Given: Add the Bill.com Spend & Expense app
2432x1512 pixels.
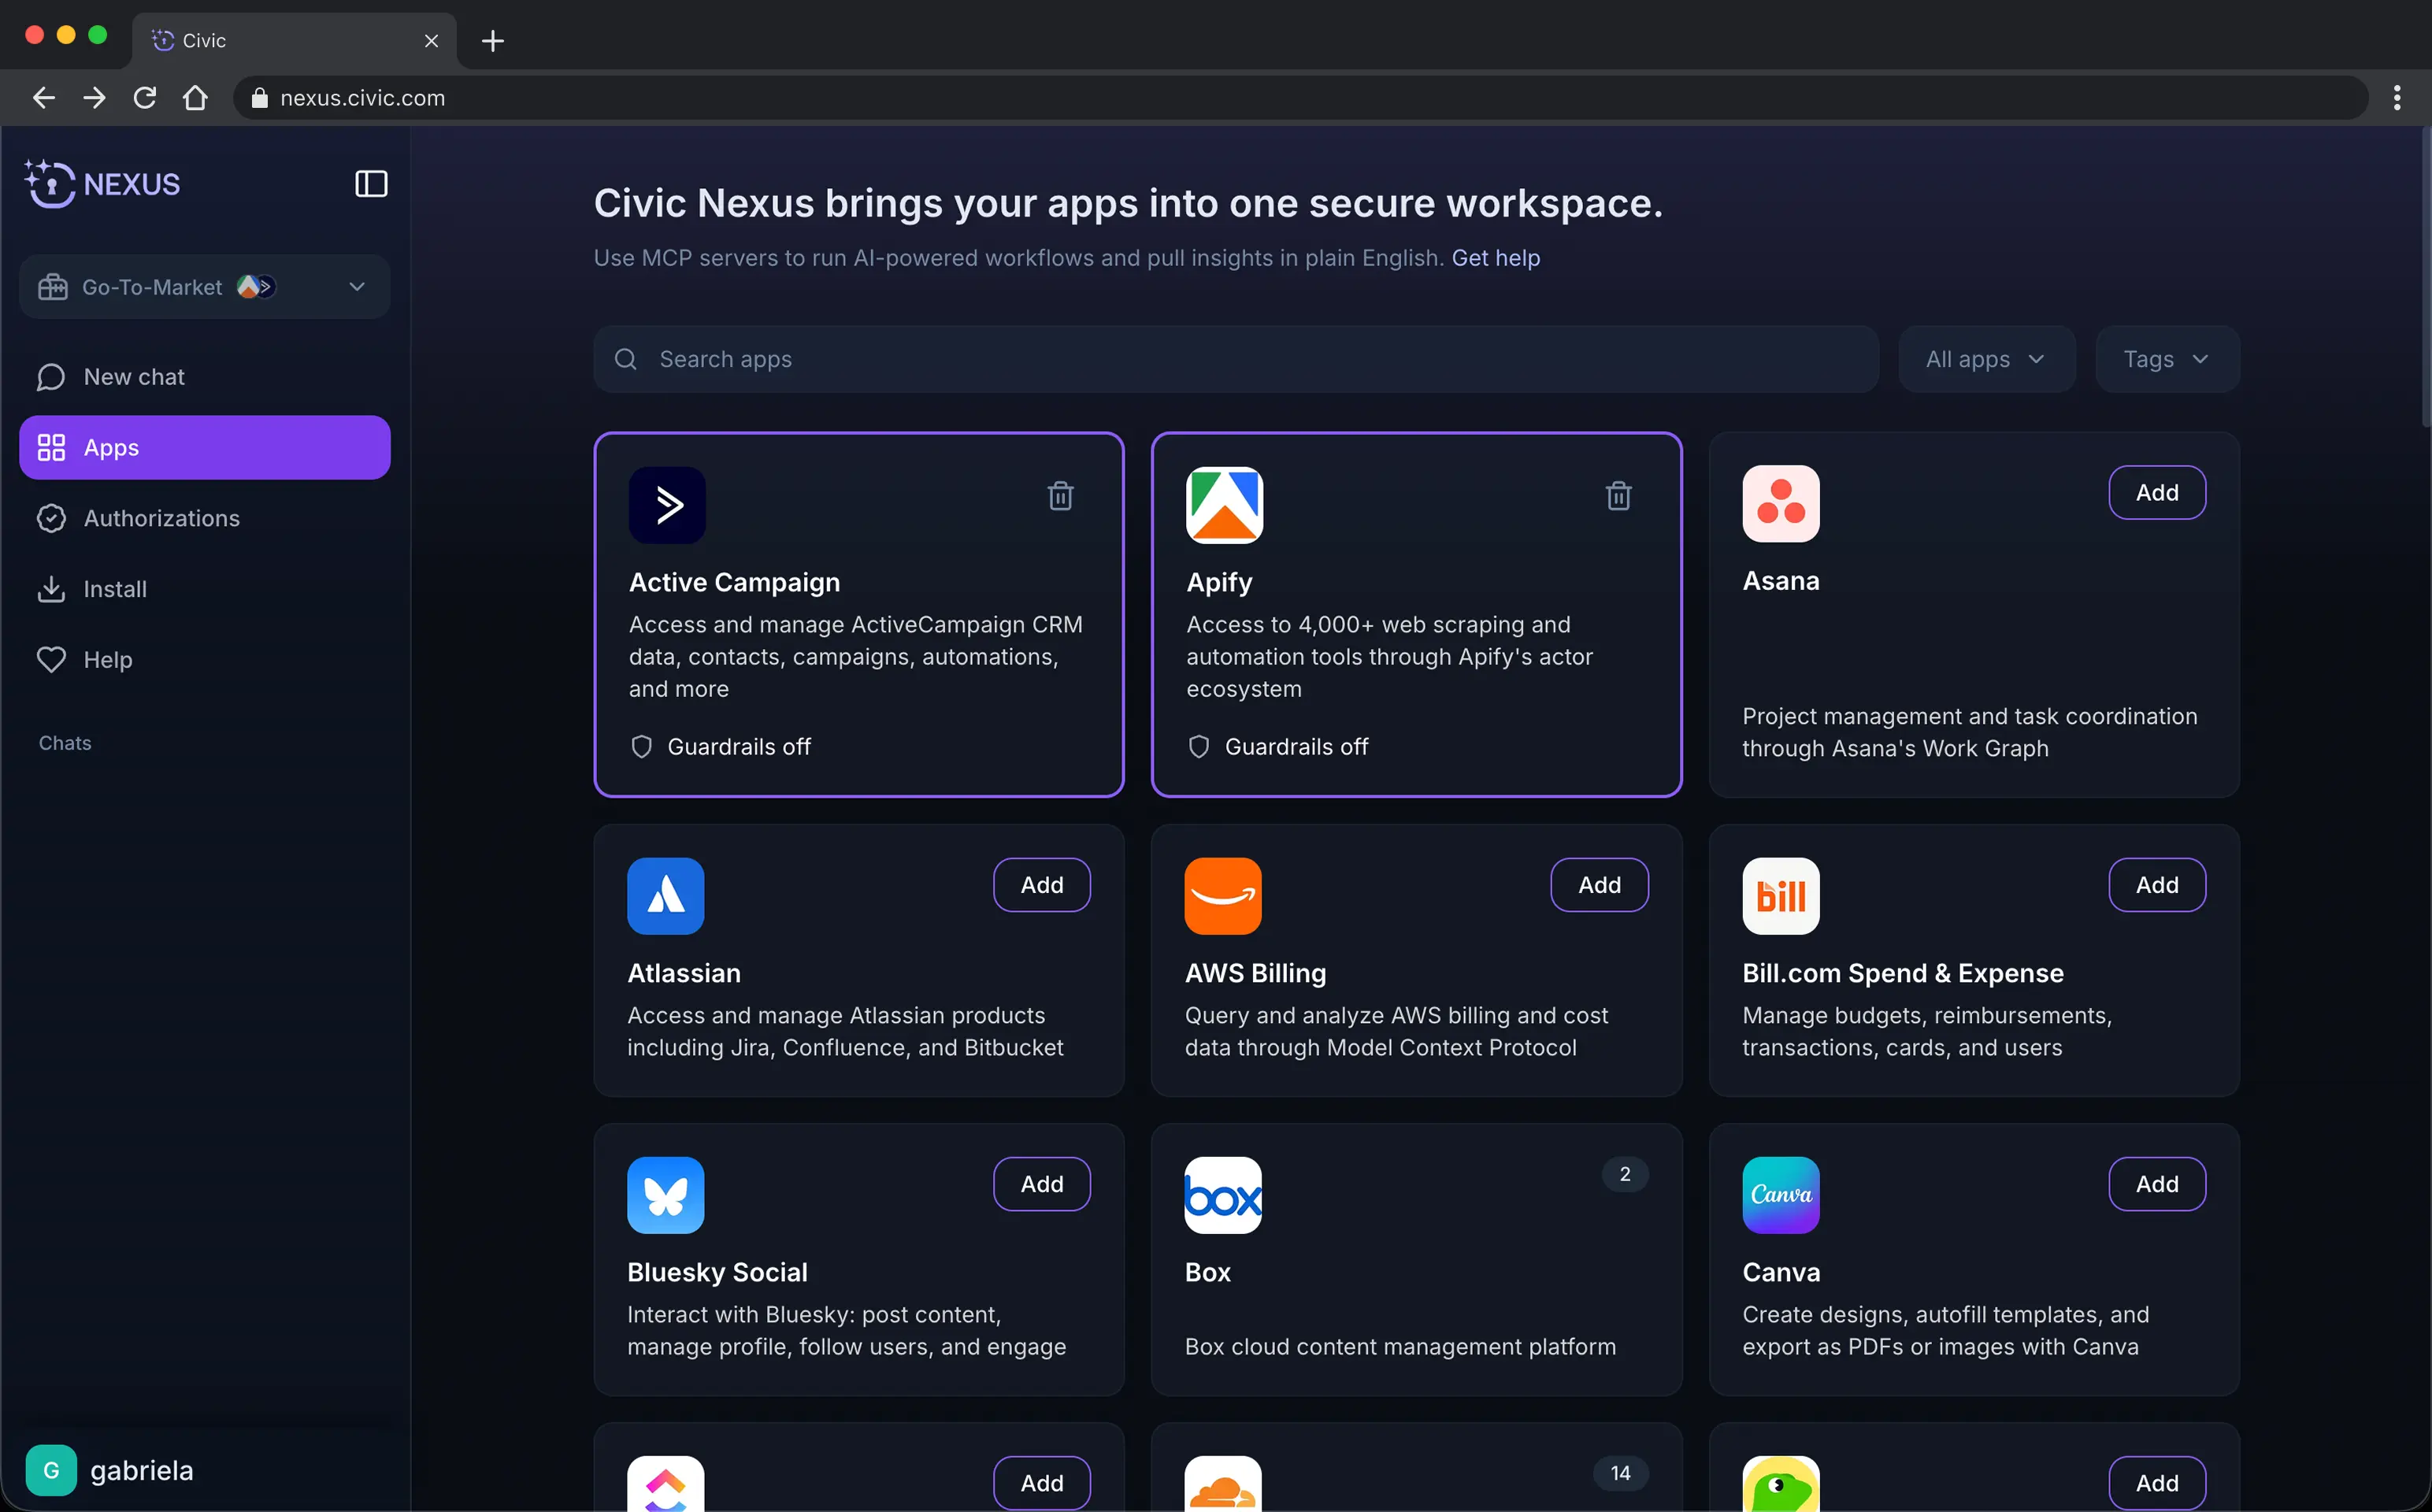Looking at the screenshot, I should [2156, 885].
